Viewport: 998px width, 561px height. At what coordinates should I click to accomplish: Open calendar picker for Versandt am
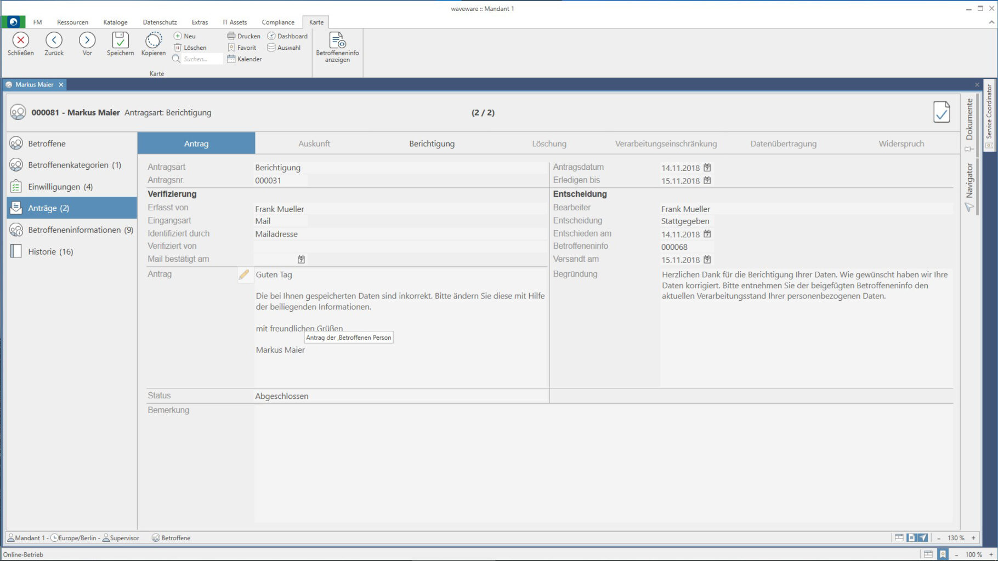(x=707, y=260)
